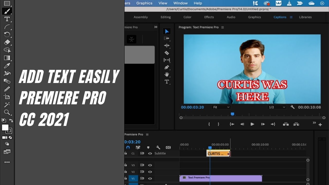Choose the Ripple Edit tool
Screen dimensions: 329x185
[x=167, y=46]
